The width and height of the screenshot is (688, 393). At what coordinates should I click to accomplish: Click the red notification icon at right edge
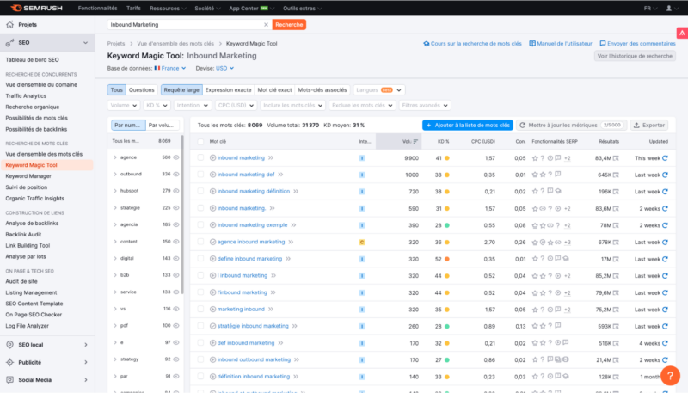682,33
